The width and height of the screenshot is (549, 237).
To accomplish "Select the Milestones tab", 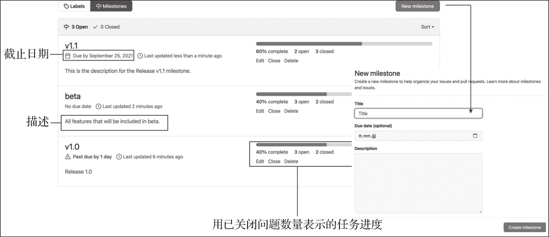I will pyautogui.click(x=111, y=6).
